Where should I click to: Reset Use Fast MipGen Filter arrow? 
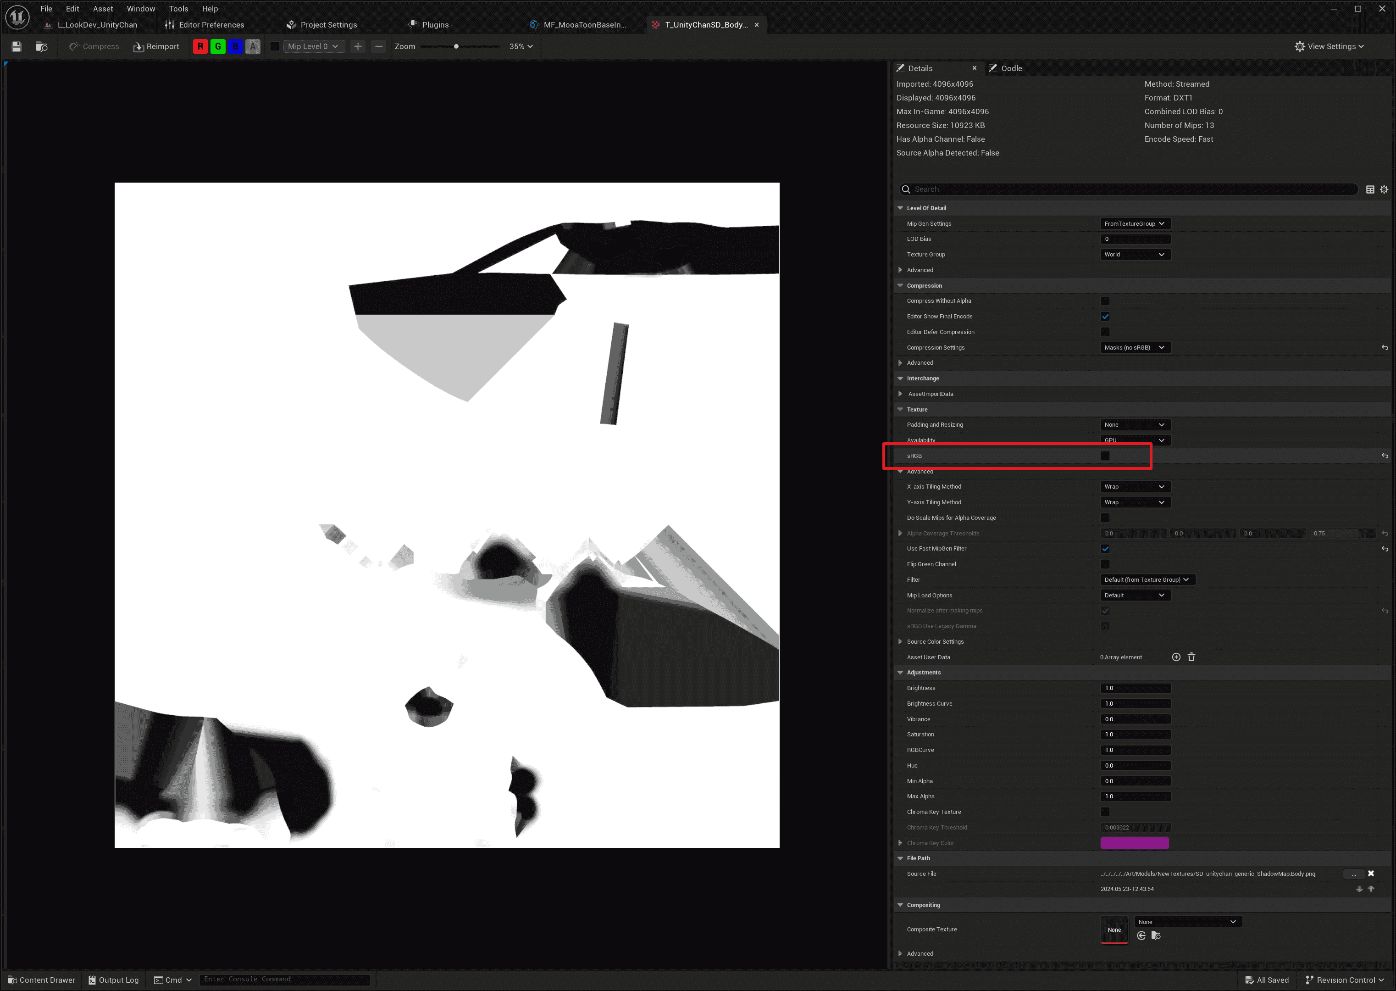pyautogui.click(x=1385, y=549)
